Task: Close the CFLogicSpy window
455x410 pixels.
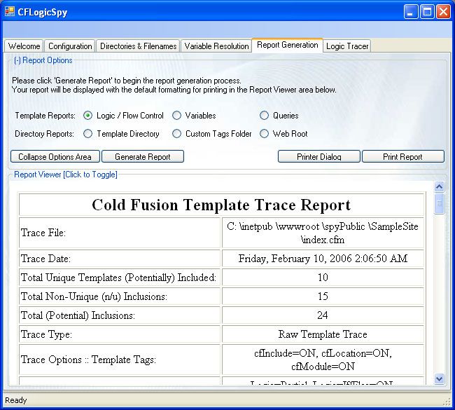Action: [x=443, y=12]
